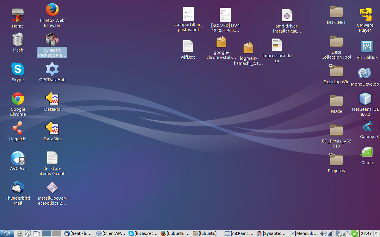The width and height of the screenshot is (380, 237).
Task: Launch Google Chrome
Action: coord(18,99)
